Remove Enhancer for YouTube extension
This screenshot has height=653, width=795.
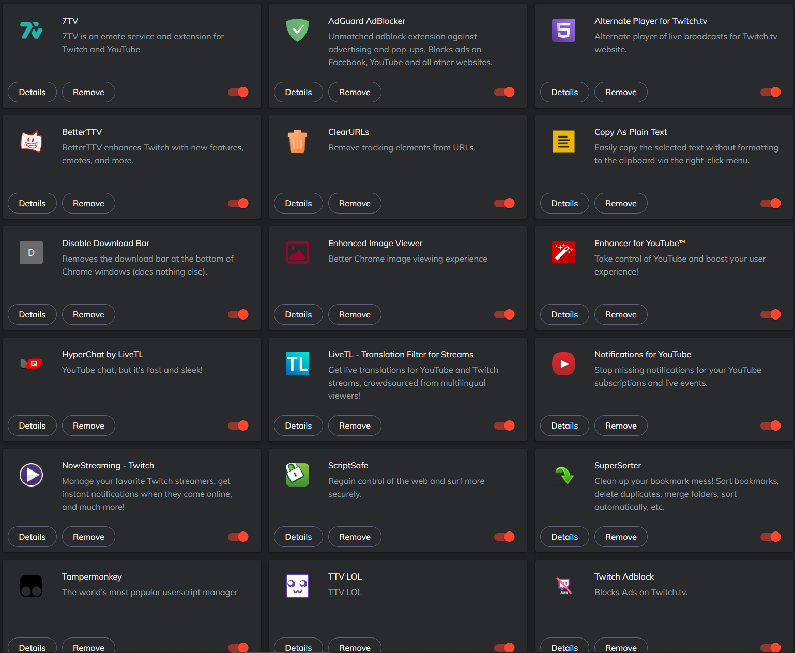point(621,314)
